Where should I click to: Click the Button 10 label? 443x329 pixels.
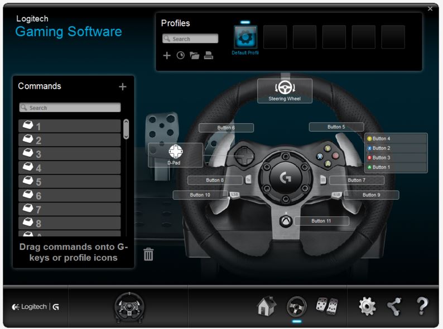pyautogui.click(x=200, y=195)
